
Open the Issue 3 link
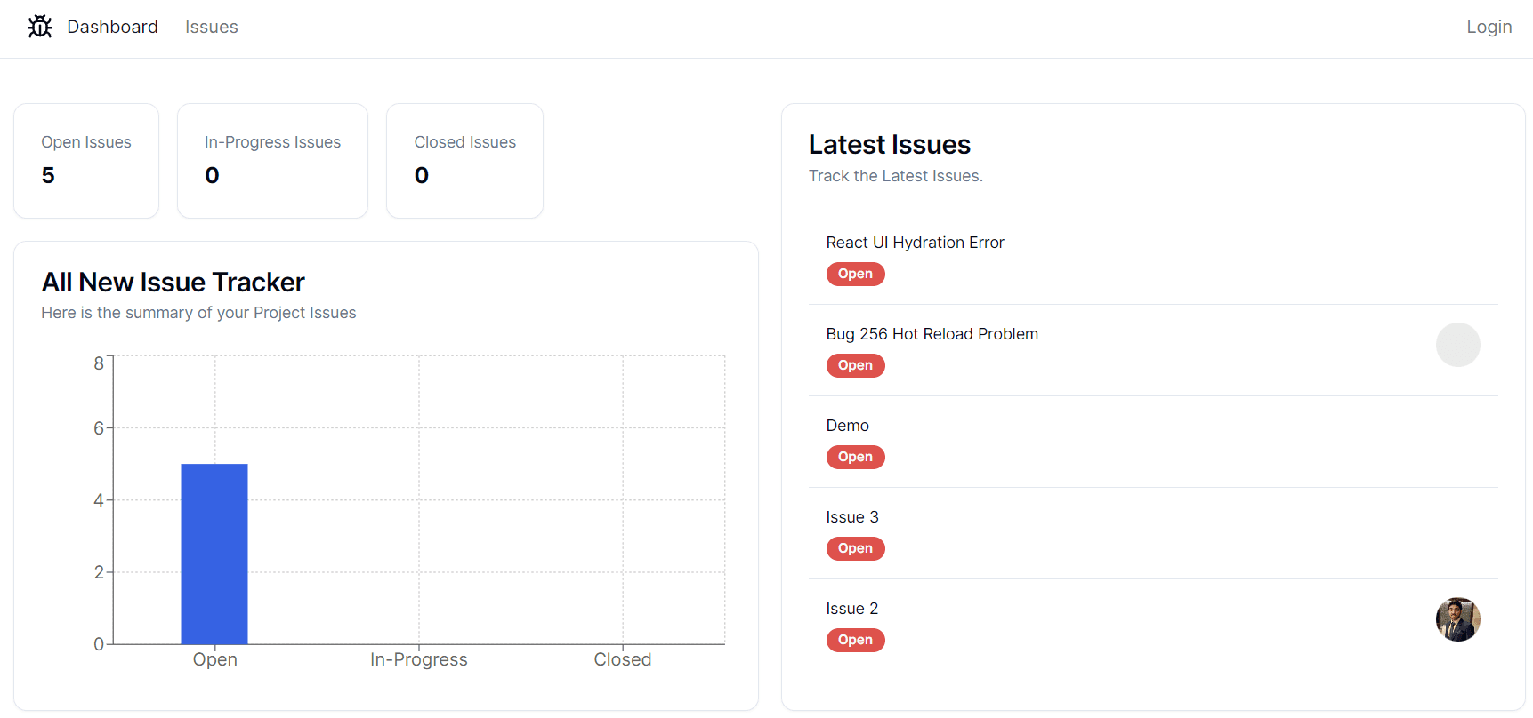[x=851, y=517]
